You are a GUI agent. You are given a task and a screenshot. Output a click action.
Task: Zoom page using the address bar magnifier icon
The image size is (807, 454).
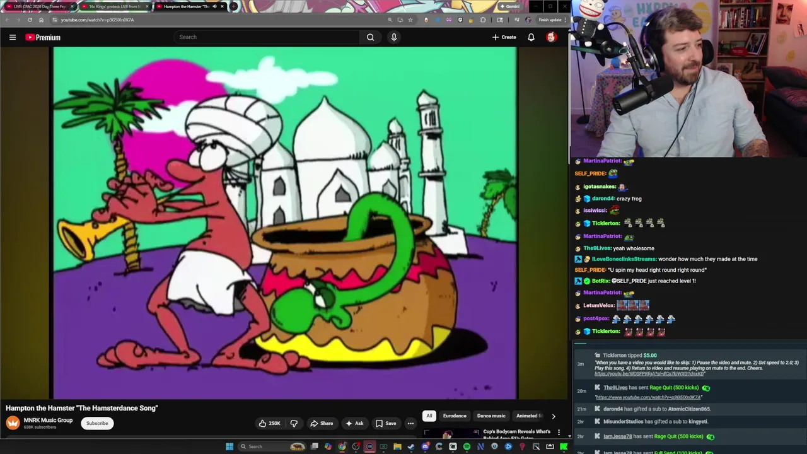[x=390, y=20]
